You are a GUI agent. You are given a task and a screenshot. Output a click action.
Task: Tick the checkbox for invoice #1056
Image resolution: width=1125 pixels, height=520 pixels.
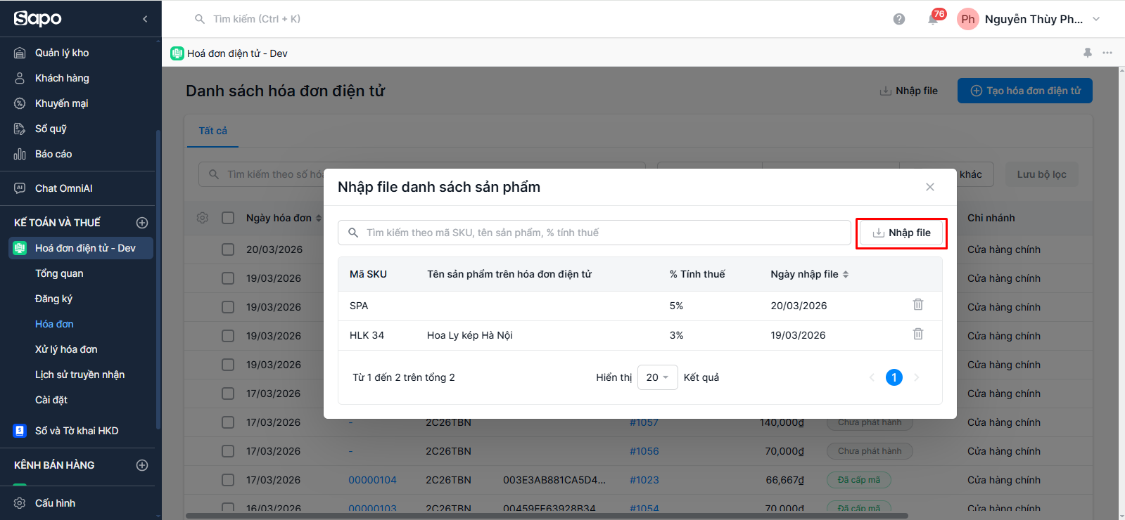click(228, 451)
